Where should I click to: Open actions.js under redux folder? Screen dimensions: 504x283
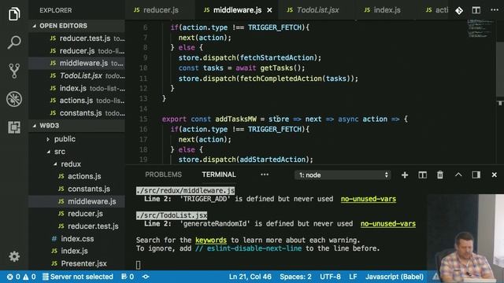76,176
